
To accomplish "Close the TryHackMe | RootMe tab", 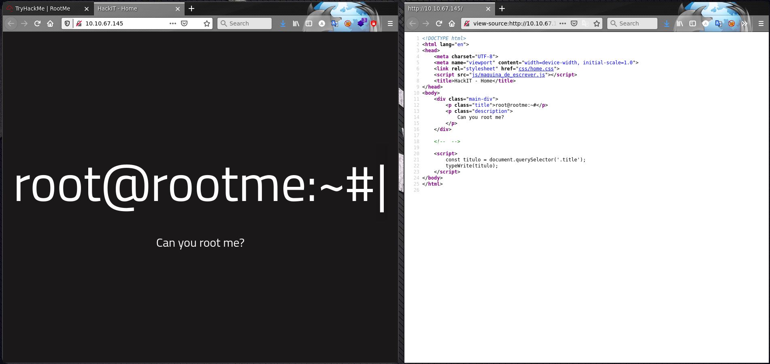I will [x=87, y=8].
